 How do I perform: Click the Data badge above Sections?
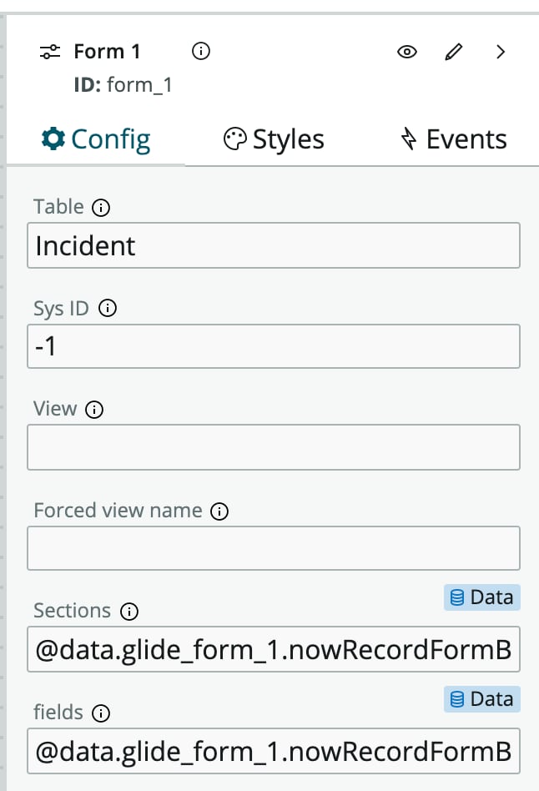pyautogui.click(x=482, y=597)
